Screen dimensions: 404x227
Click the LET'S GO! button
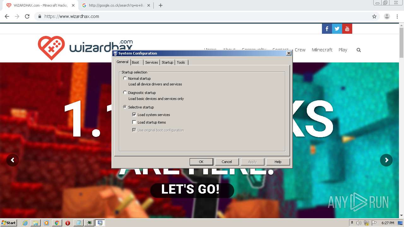[192, 190]
